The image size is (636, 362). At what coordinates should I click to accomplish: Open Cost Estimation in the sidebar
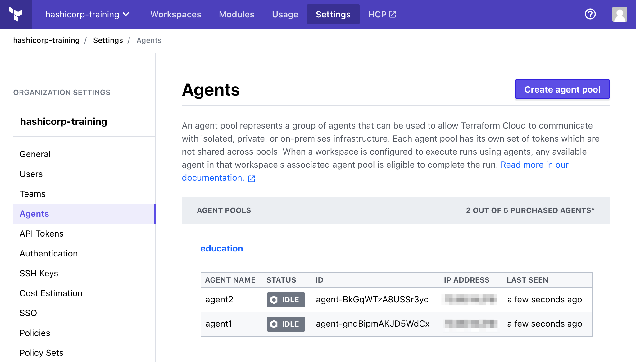(51, 293)
